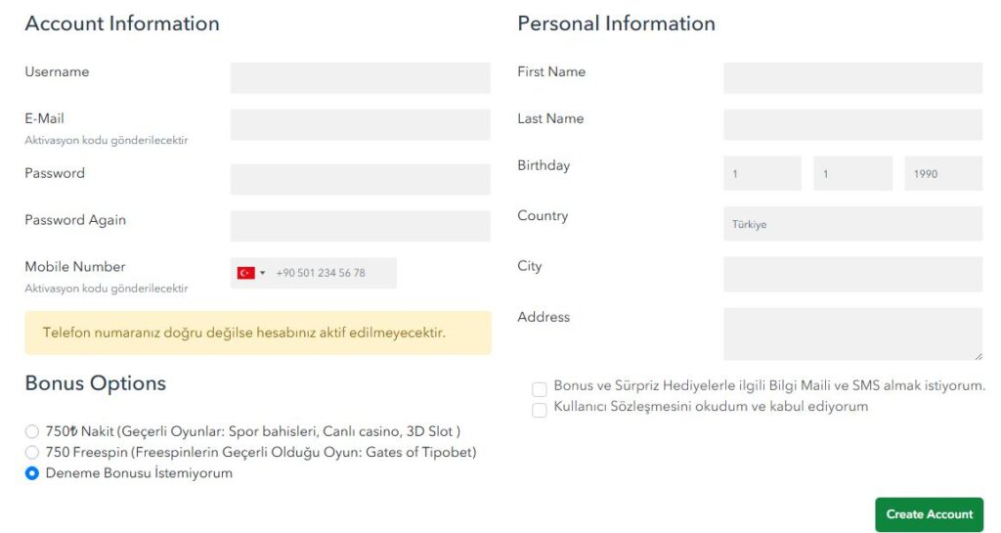Open the birthday year 1990 dropdown

pyautogui.click(x=942, y=173)
